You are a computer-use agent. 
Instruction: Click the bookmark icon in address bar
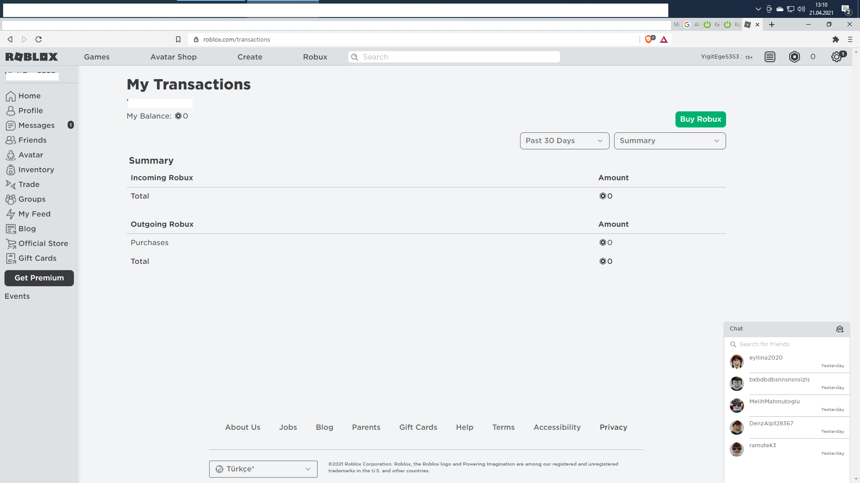pyautogui.click(x=178, y=39)
